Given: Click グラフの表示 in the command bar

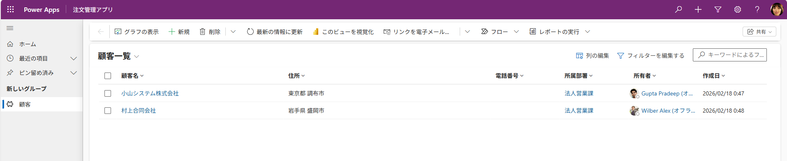Looking at the screenshot, I should [137, 32].
